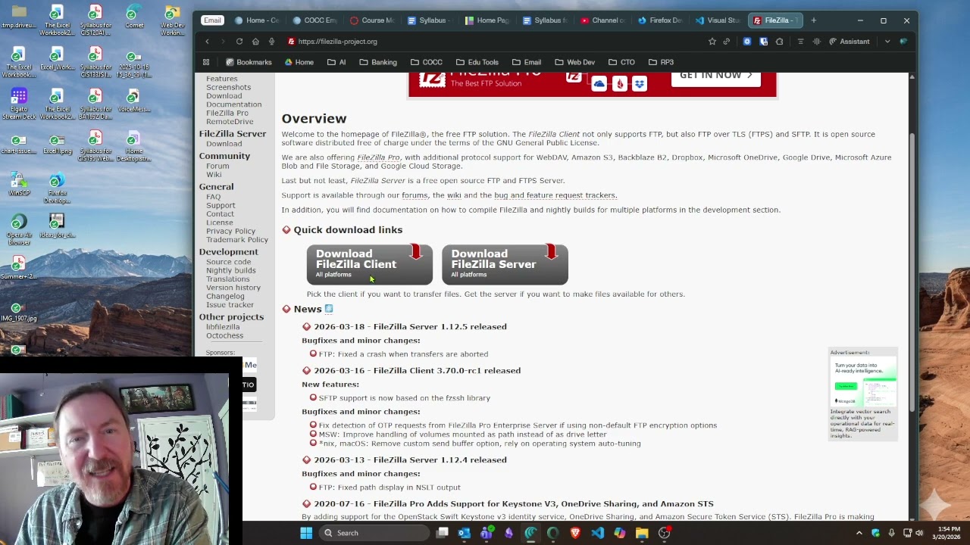The image size is (970, 545).
Task: Open Visual Studio Code from the taskbar
Action: (597, 533)
